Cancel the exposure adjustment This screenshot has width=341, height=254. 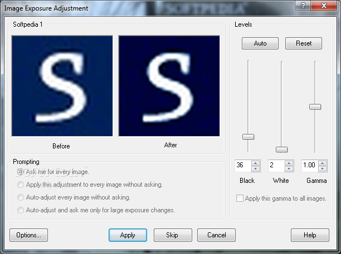[216, 235]
